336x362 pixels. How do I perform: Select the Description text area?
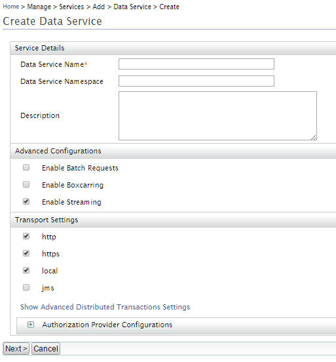point(217,115)
